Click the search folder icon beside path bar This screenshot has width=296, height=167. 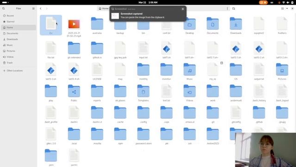click(234, 8)
